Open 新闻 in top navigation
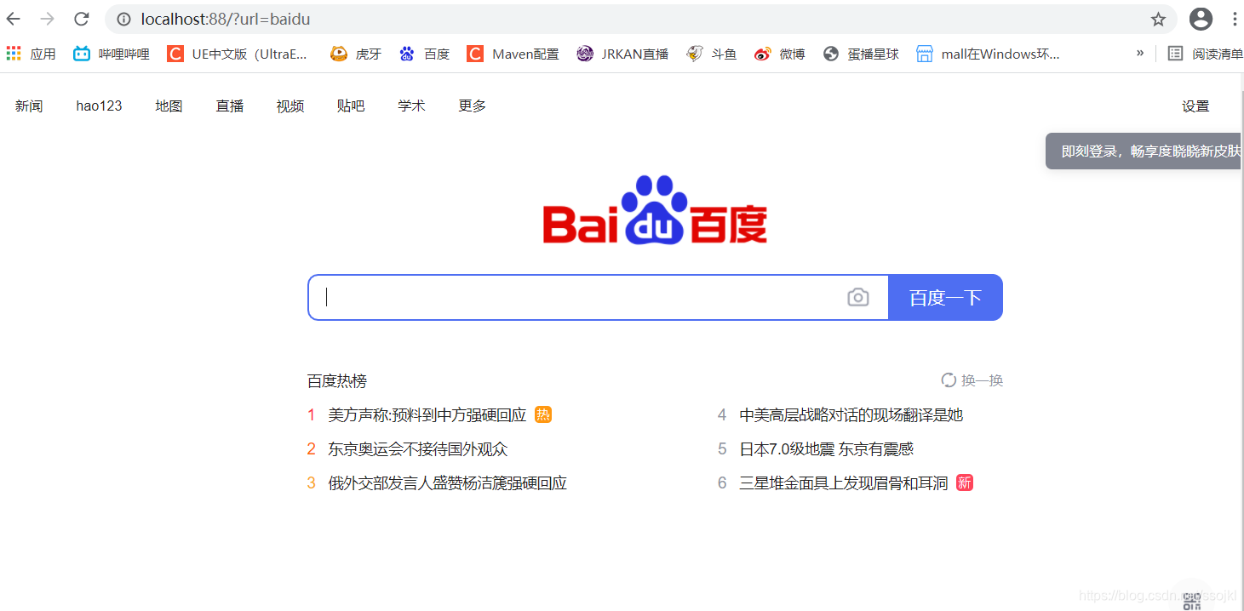 (x=29, y=106)
